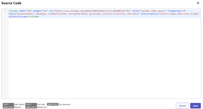Click the 'referrerpolicy' attribute in code
Viewport: 203px width, 109px height.
pos(149,14)
